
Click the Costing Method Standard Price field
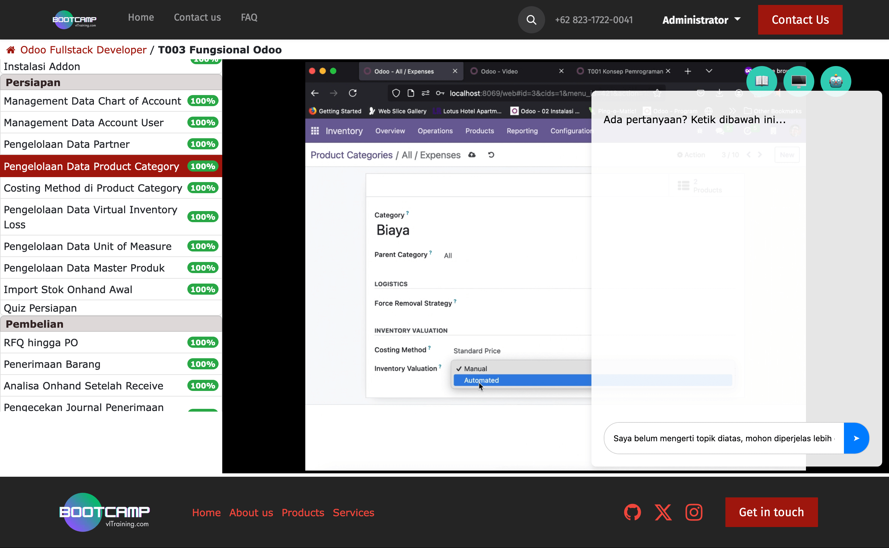[x=477, y=351]
